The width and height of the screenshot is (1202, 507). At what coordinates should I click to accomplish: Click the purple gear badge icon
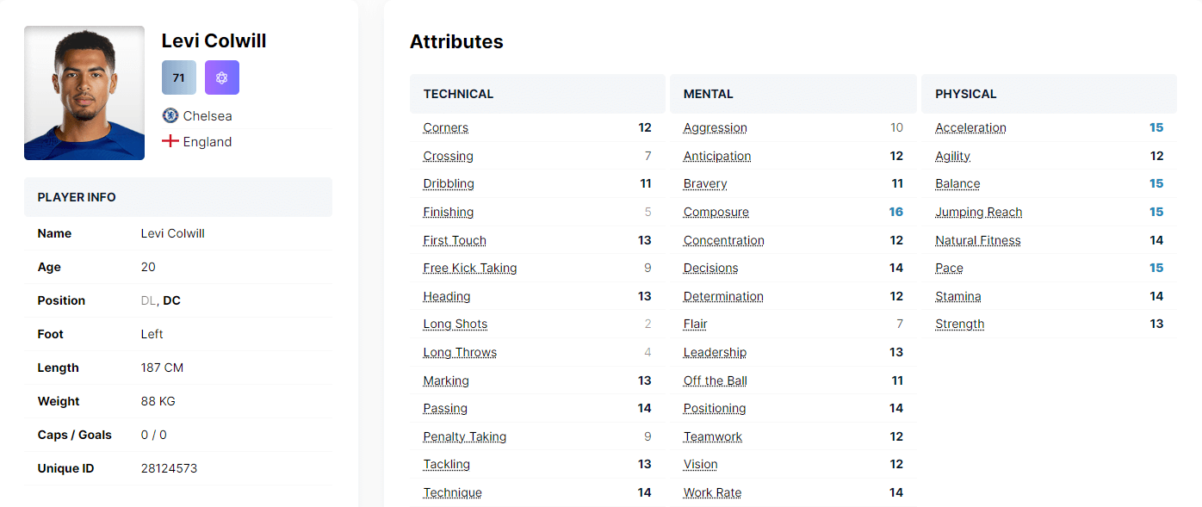click(x=221, y=77)
